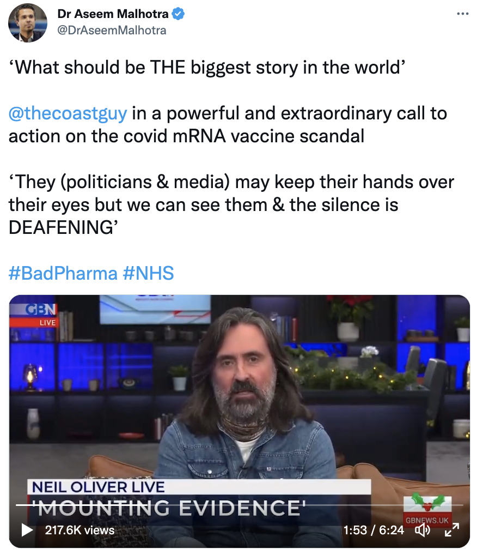
Task: Click the Dr Aseem Malhotra display name
Action: [113, 14]
